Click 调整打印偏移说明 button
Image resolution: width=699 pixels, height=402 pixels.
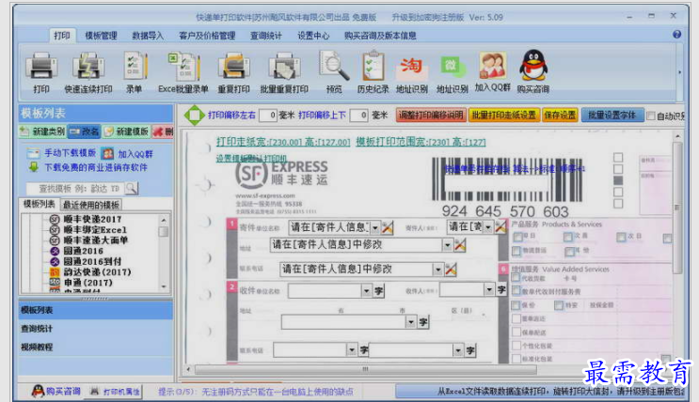[431, 116]
